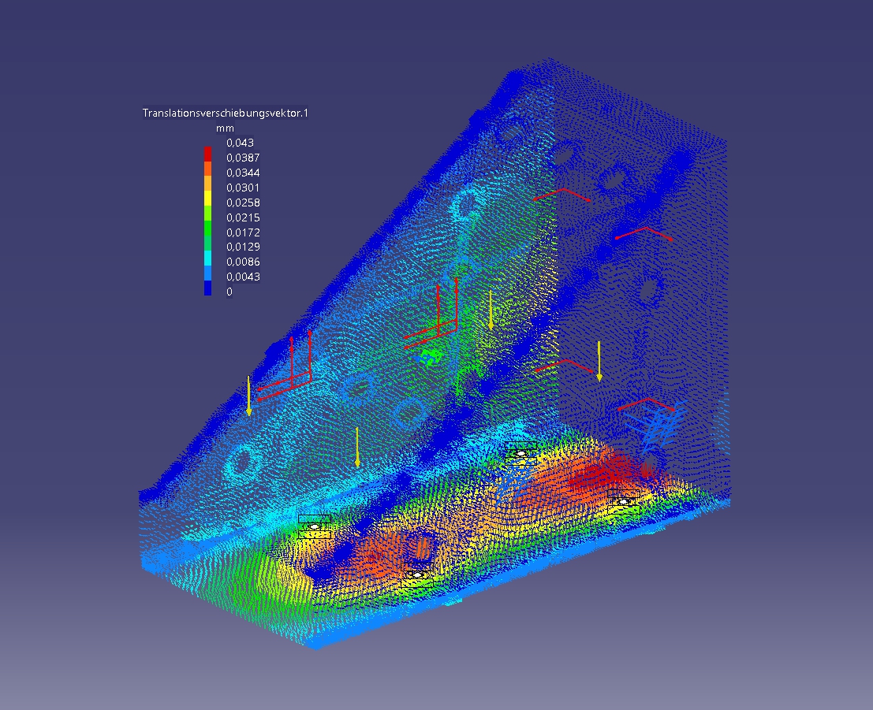Pick the teal-green segment beside 0,0129
The height and width of the screenshot is (710, 873).
tap(207, 243)
